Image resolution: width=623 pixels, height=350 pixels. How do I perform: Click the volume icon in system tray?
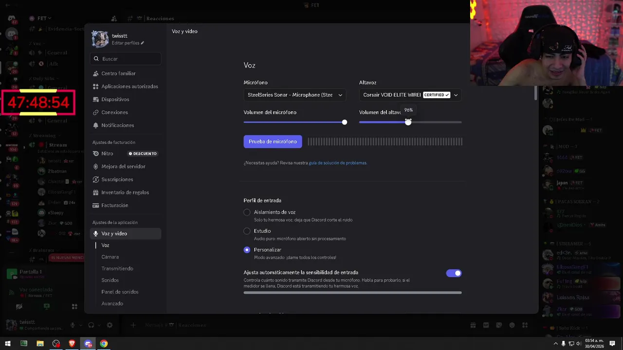[579, 344]
